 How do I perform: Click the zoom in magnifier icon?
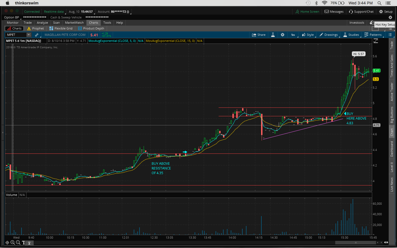coord(13,242)
